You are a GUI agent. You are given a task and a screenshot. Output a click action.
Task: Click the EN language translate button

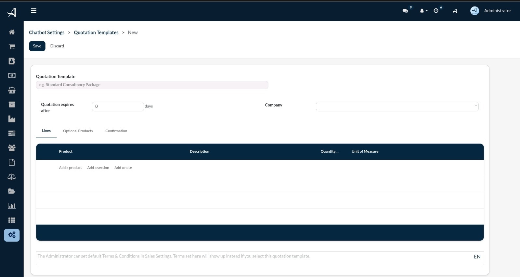(x=477, y=257)
